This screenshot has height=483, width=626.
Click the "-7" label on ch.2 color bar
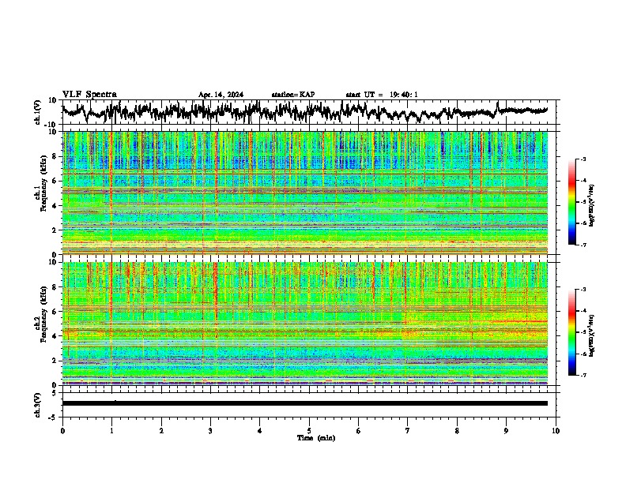point(583,375)
